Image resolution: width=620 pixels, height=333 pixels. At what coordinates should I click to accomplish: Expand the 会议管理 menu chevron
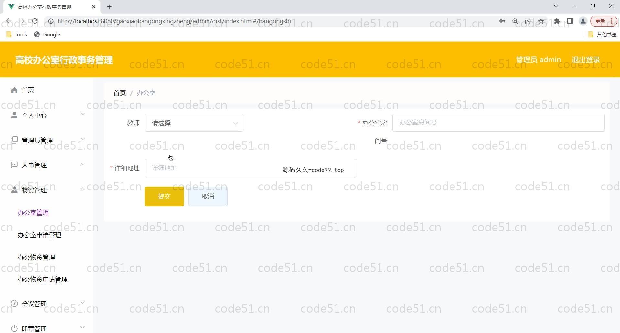83,303
